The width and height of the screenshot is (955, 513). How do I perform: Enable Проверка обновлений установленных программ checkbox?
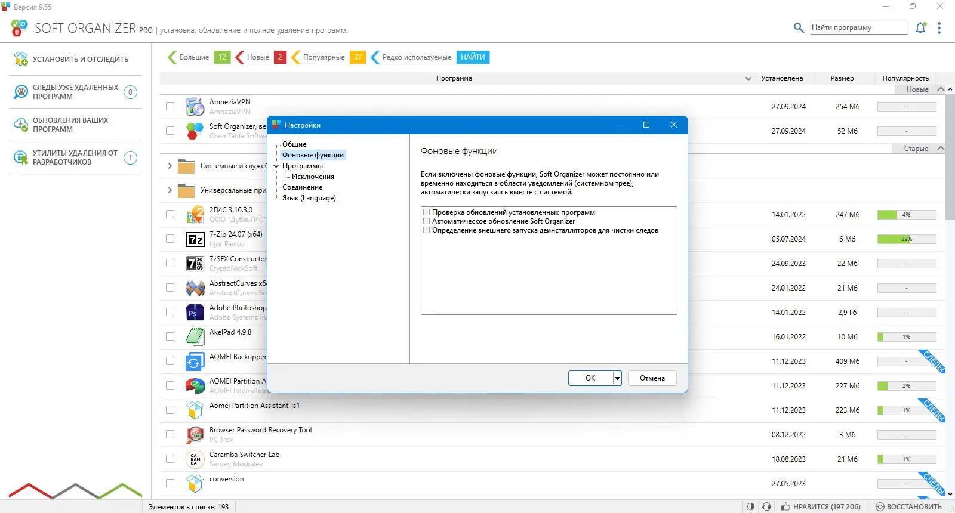tap(426, 212)
